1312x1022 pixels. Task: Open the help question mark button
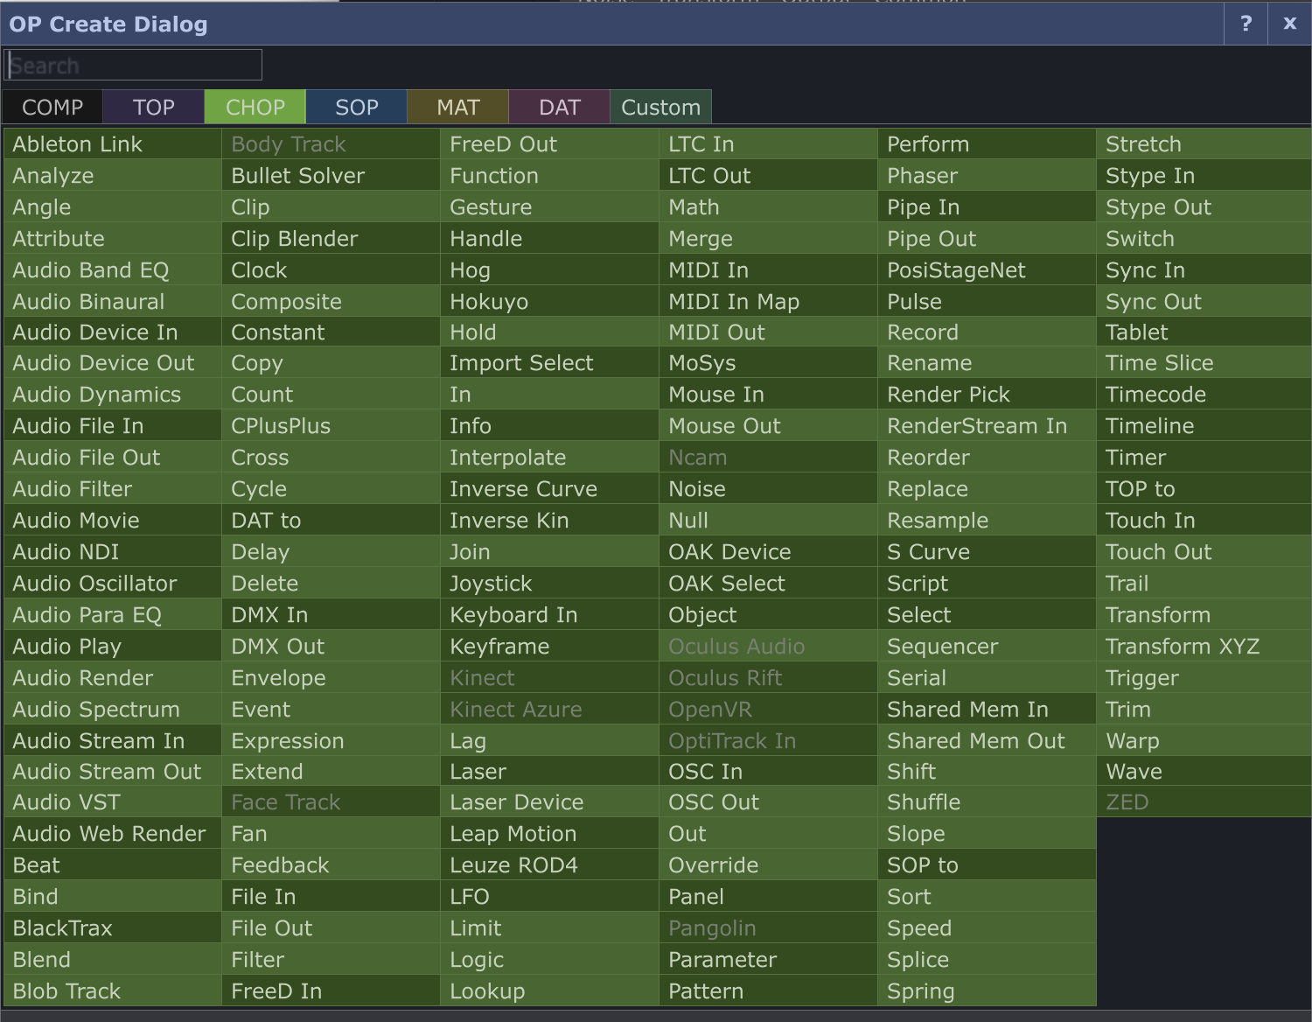[x=1246, y=24]
